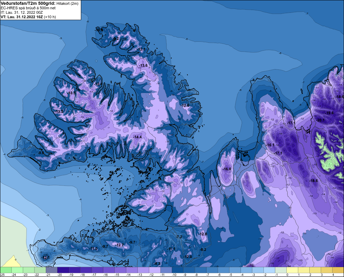Click the temperature value '-7.2' on the map
The width and height of the screenshot is (344, 277).
coord(179,237)
